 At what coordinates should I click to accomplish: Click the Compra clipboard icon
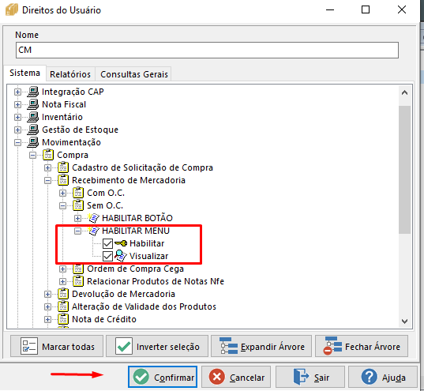[x=48, y=155]
